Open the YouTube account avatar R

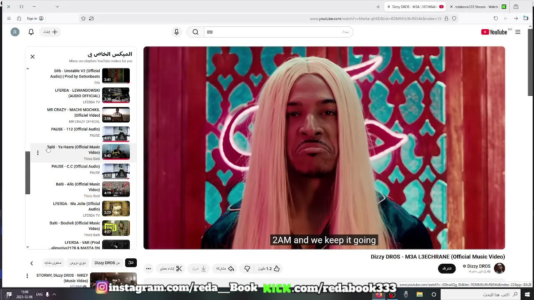15,32
